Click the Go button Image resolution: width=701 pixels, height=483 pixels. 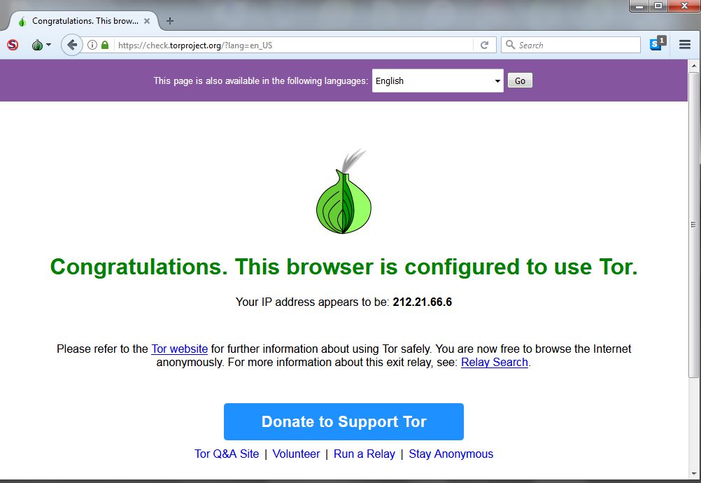coord(520,80)
